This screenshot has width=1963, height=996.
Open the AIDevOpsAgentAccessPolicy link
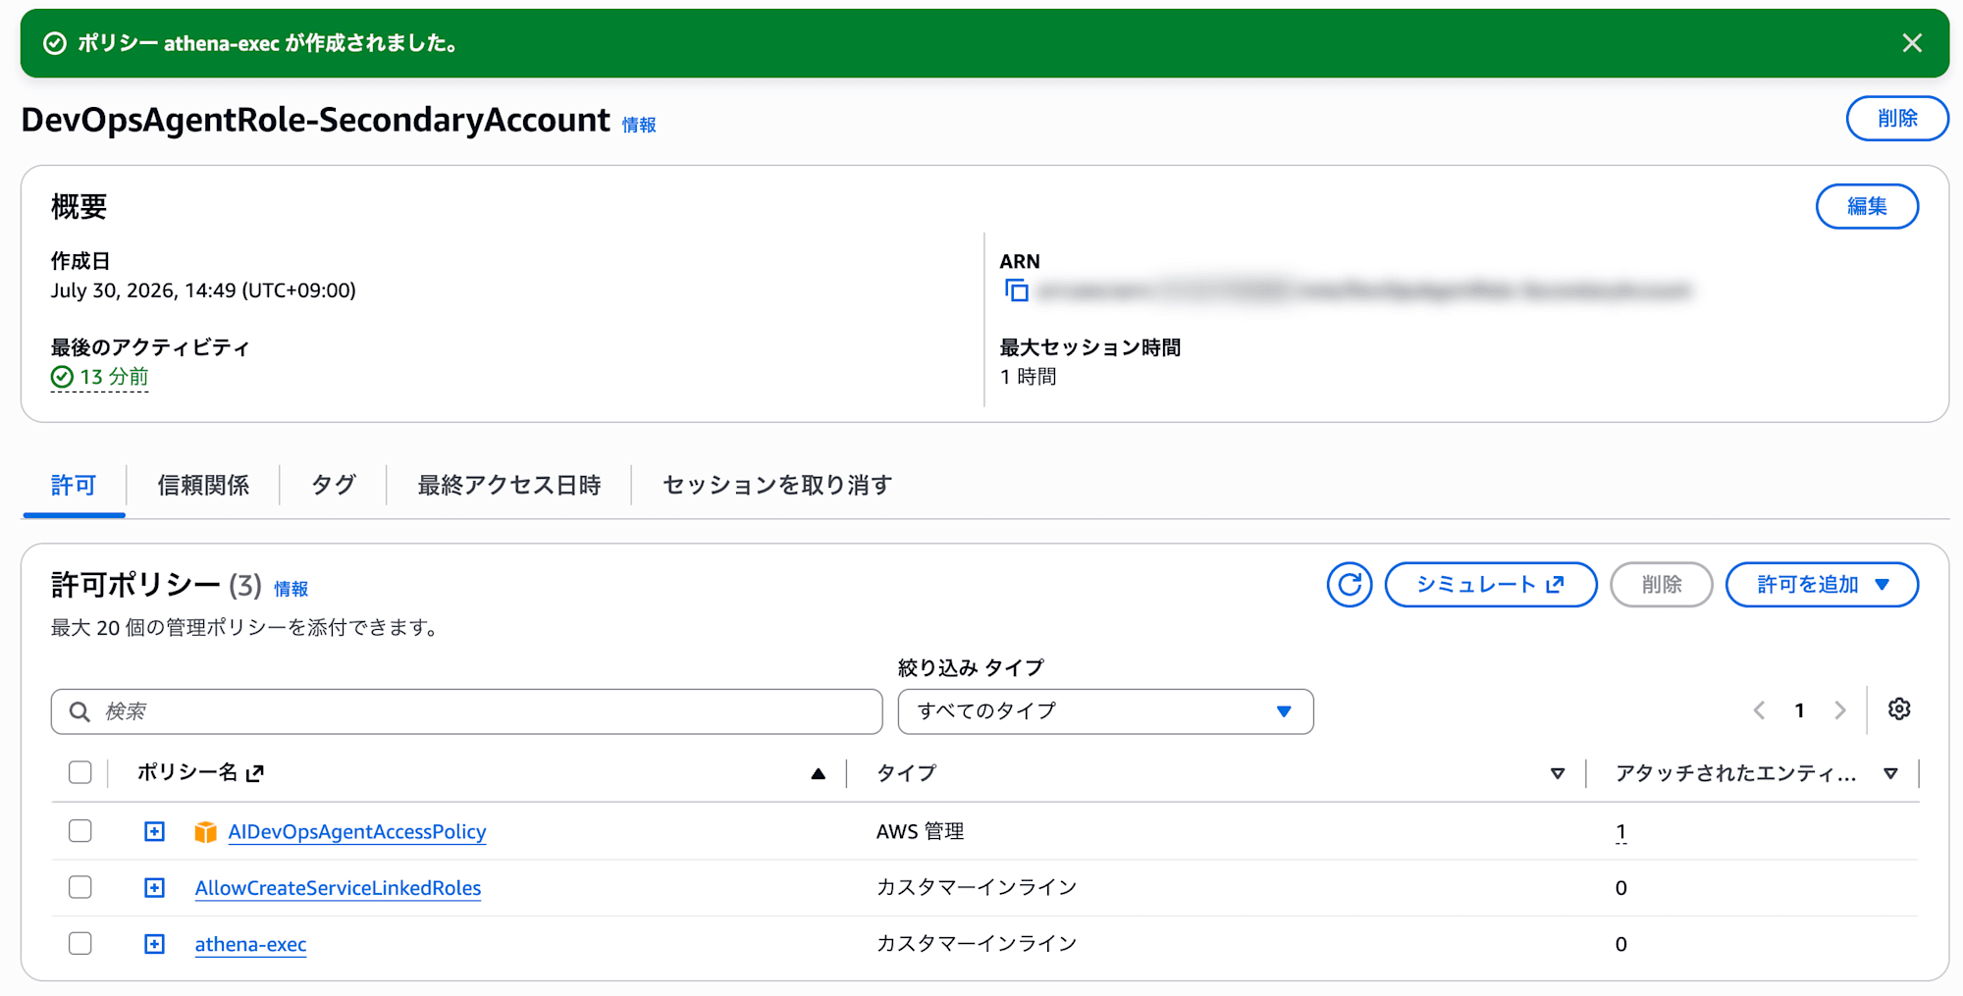tap(357, 832)
